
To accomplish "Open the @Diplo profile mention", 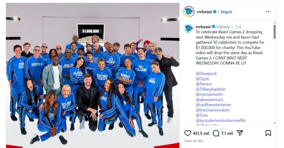I will click(202, 79).
